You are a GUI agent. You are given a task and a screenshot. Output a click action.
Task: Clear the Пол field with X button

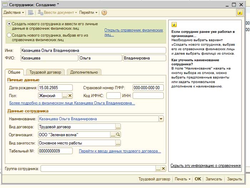[x=70, y=96]
